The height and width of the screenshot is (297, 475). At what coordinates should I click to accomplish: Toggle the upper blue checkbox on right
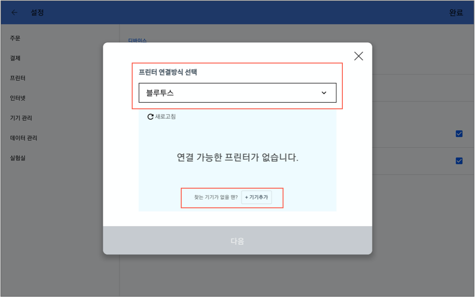(459, 134)
